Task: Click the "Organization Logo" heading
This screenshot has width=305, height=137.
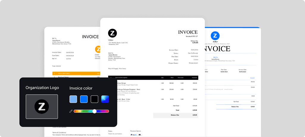Action: [x=42, y=88]
